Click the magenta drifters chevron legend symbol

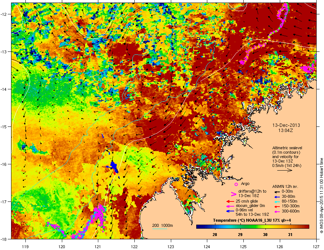[233, 194]
